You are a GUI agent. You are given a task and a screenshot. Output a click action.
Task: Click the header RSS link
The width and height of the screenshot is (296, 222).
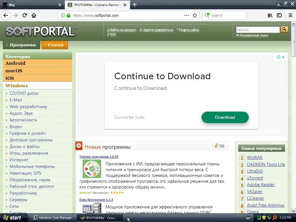point(113,34)
